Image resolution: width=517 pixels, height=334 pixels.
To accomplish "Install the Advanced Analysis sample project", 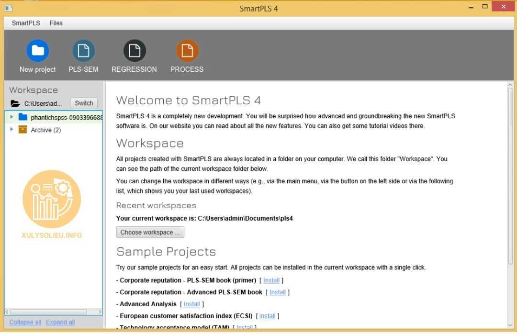I will point(191,304).
